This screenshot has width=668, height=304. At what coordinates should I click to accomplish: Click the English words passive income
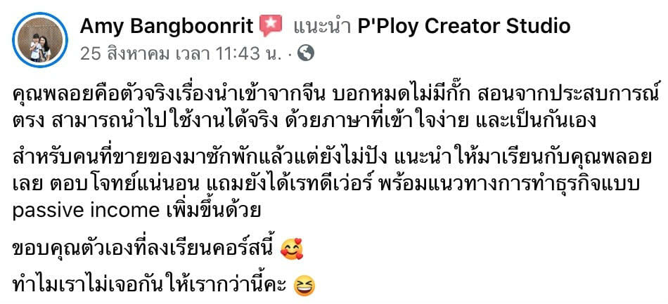coord(85,211)
